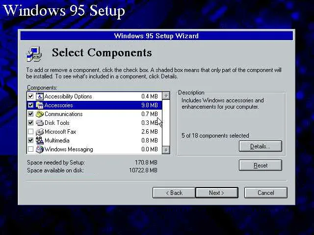Click the components list scroll down arrow

(166, 150)
